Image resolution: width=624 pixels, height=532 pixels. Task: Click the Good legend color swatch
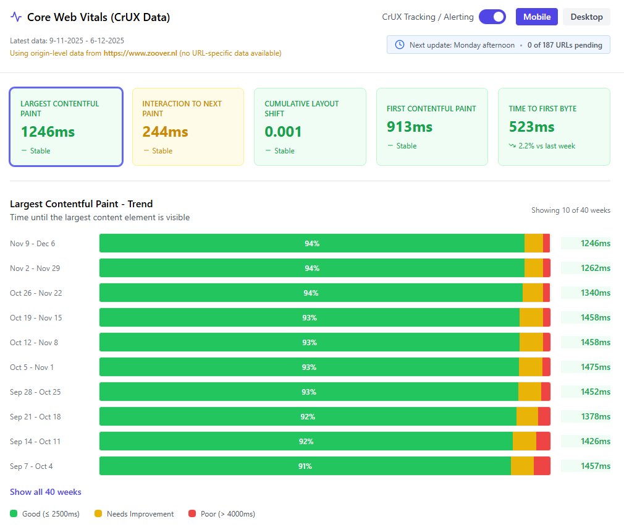[x=13, y=513]
